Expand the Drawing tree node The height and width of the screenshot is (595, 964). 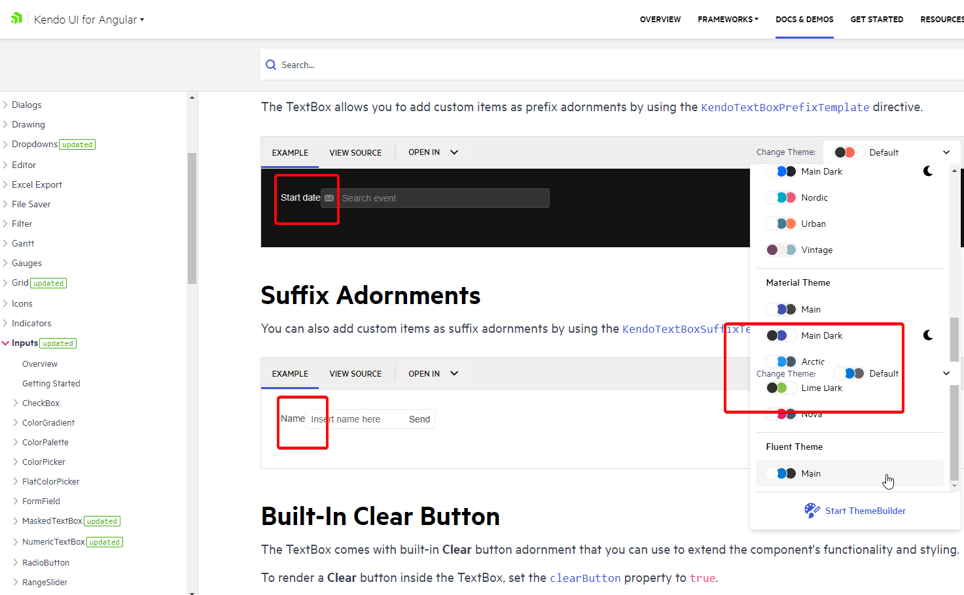tap(5, 124)
